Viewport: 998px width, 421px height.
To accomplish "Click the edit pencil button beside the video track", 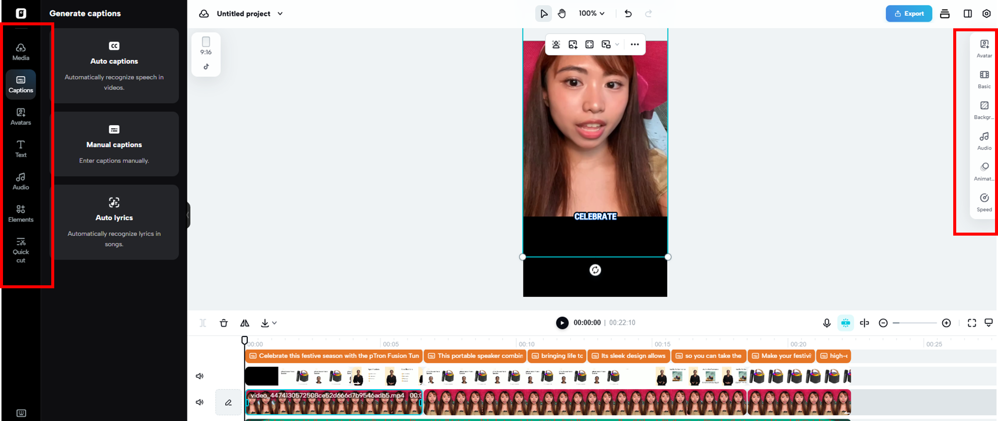I will click(228, 402).
